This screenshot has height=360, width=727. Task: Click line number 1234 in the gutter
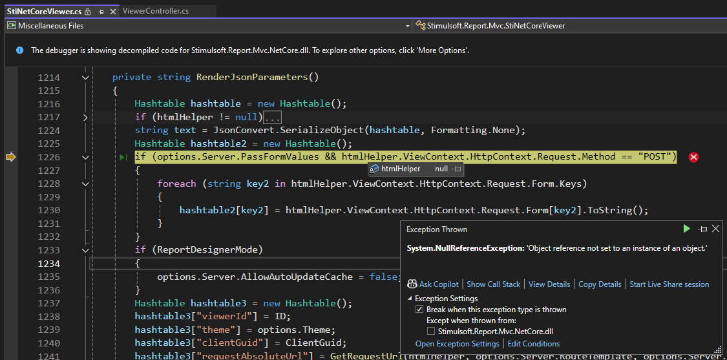click(x=48, y=264)
